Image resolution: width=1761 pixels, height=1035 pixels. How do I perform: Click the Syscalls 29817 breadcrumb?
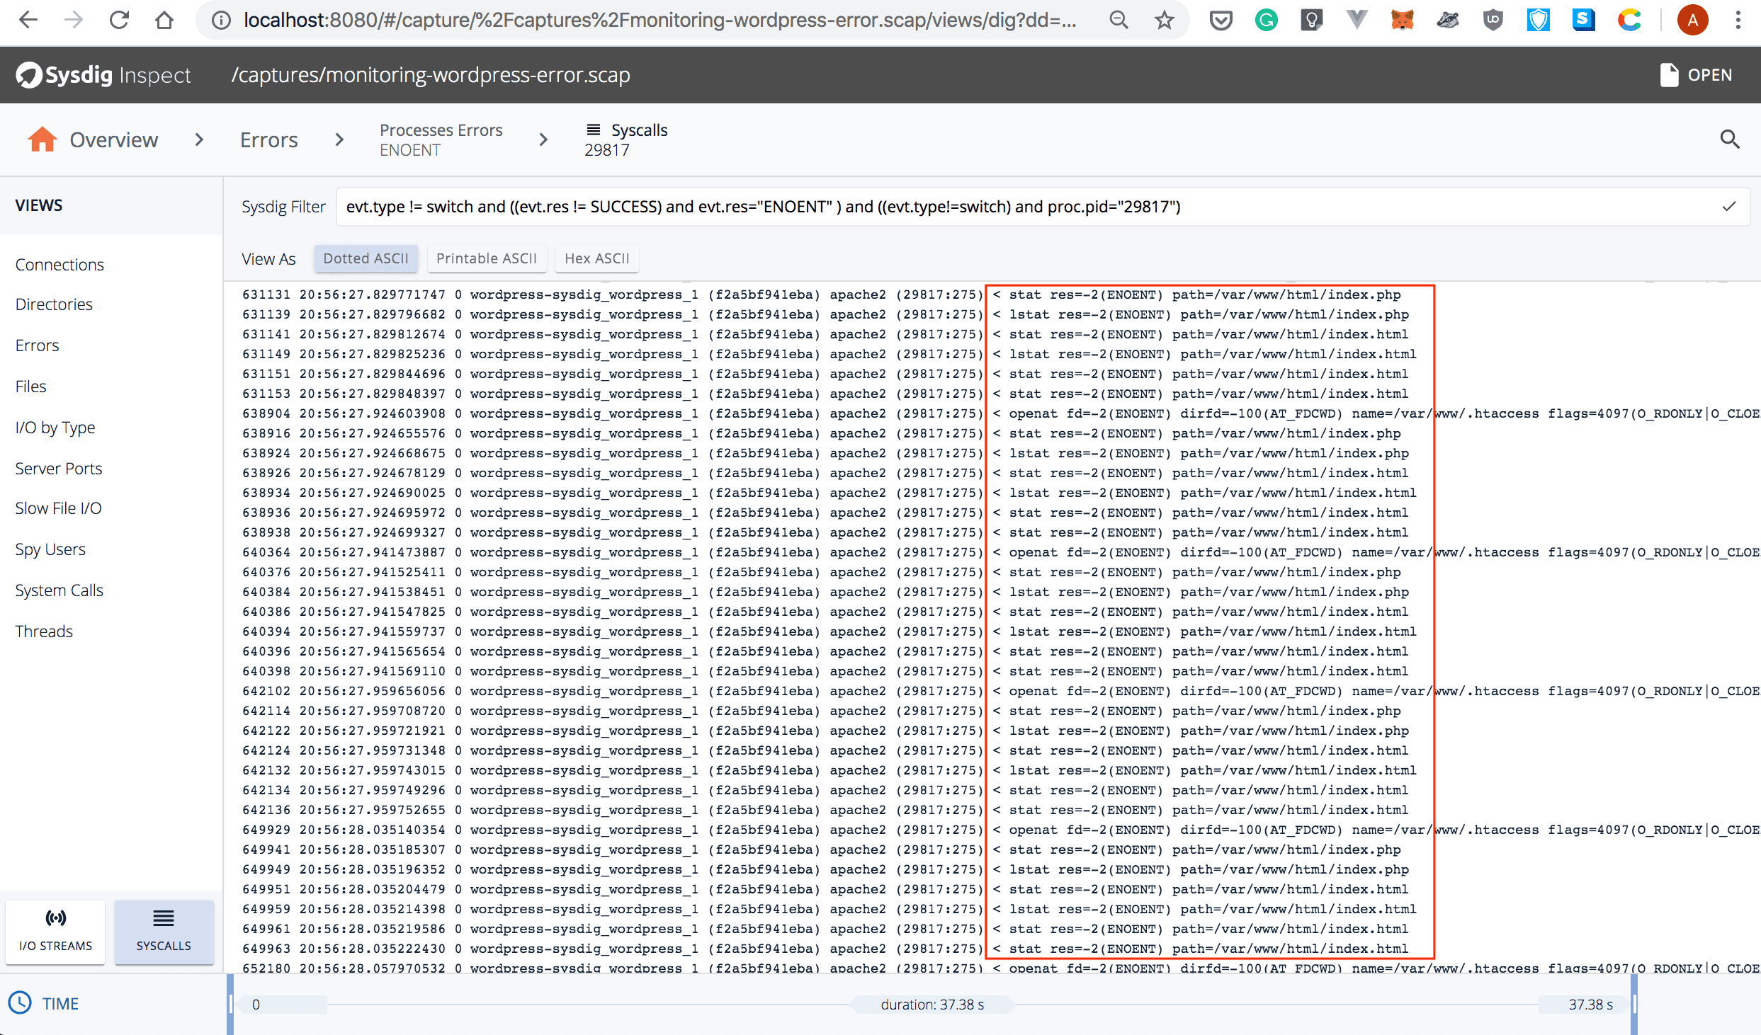click(626, 139)
